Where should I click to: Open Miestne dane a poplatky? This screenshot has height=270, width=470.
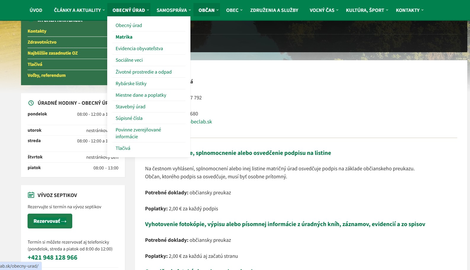coord(141,95)
